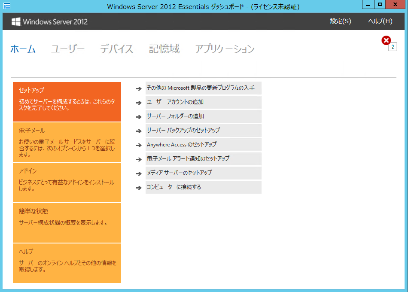Screen dimensions: 408x292
Task: Open the alert count badge showing 2
Action: coord(393,47)
